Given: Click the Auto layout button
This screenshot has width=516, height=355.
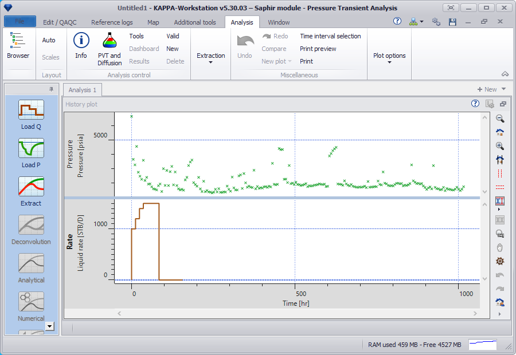Looking at the screenshot, I should click(x=49, y=40).
